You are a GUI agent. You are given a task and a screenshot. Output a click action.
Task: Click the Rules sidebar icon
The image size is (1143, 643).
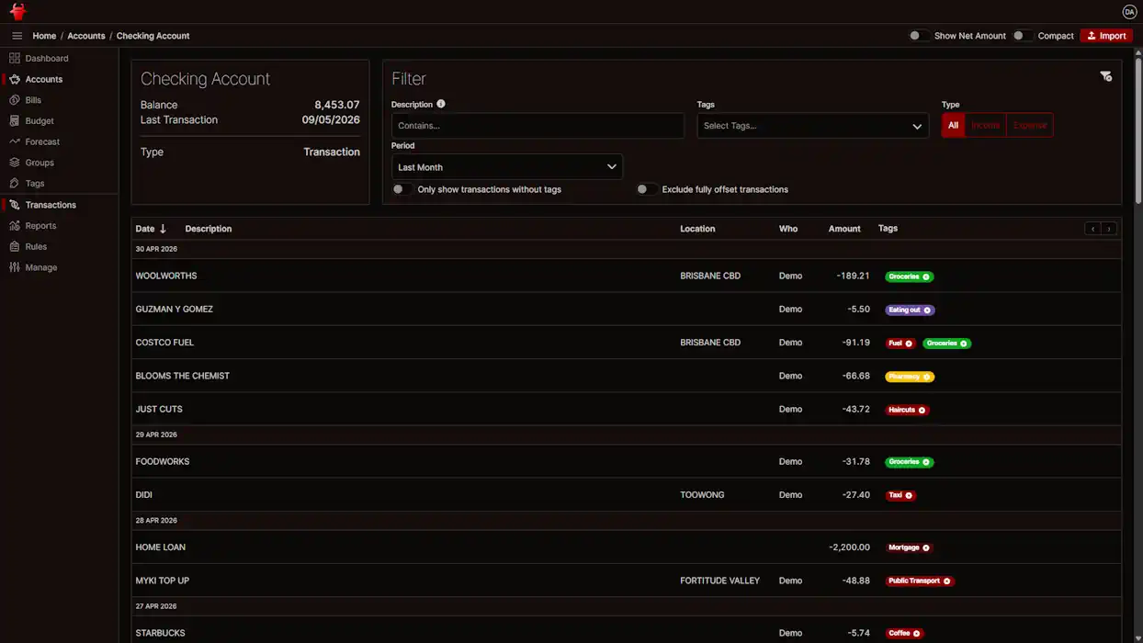click(15, 246)
